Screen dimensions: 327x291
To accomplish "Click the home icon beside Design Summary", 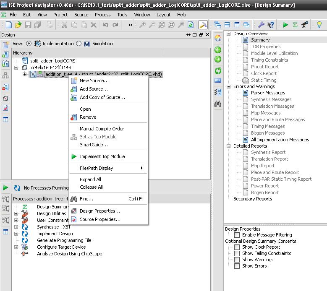I will tap(218, 38).
